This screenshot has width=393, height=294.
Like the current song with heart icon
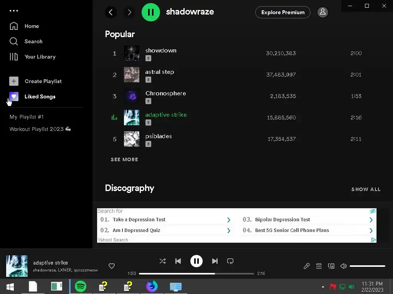point(112,266)
